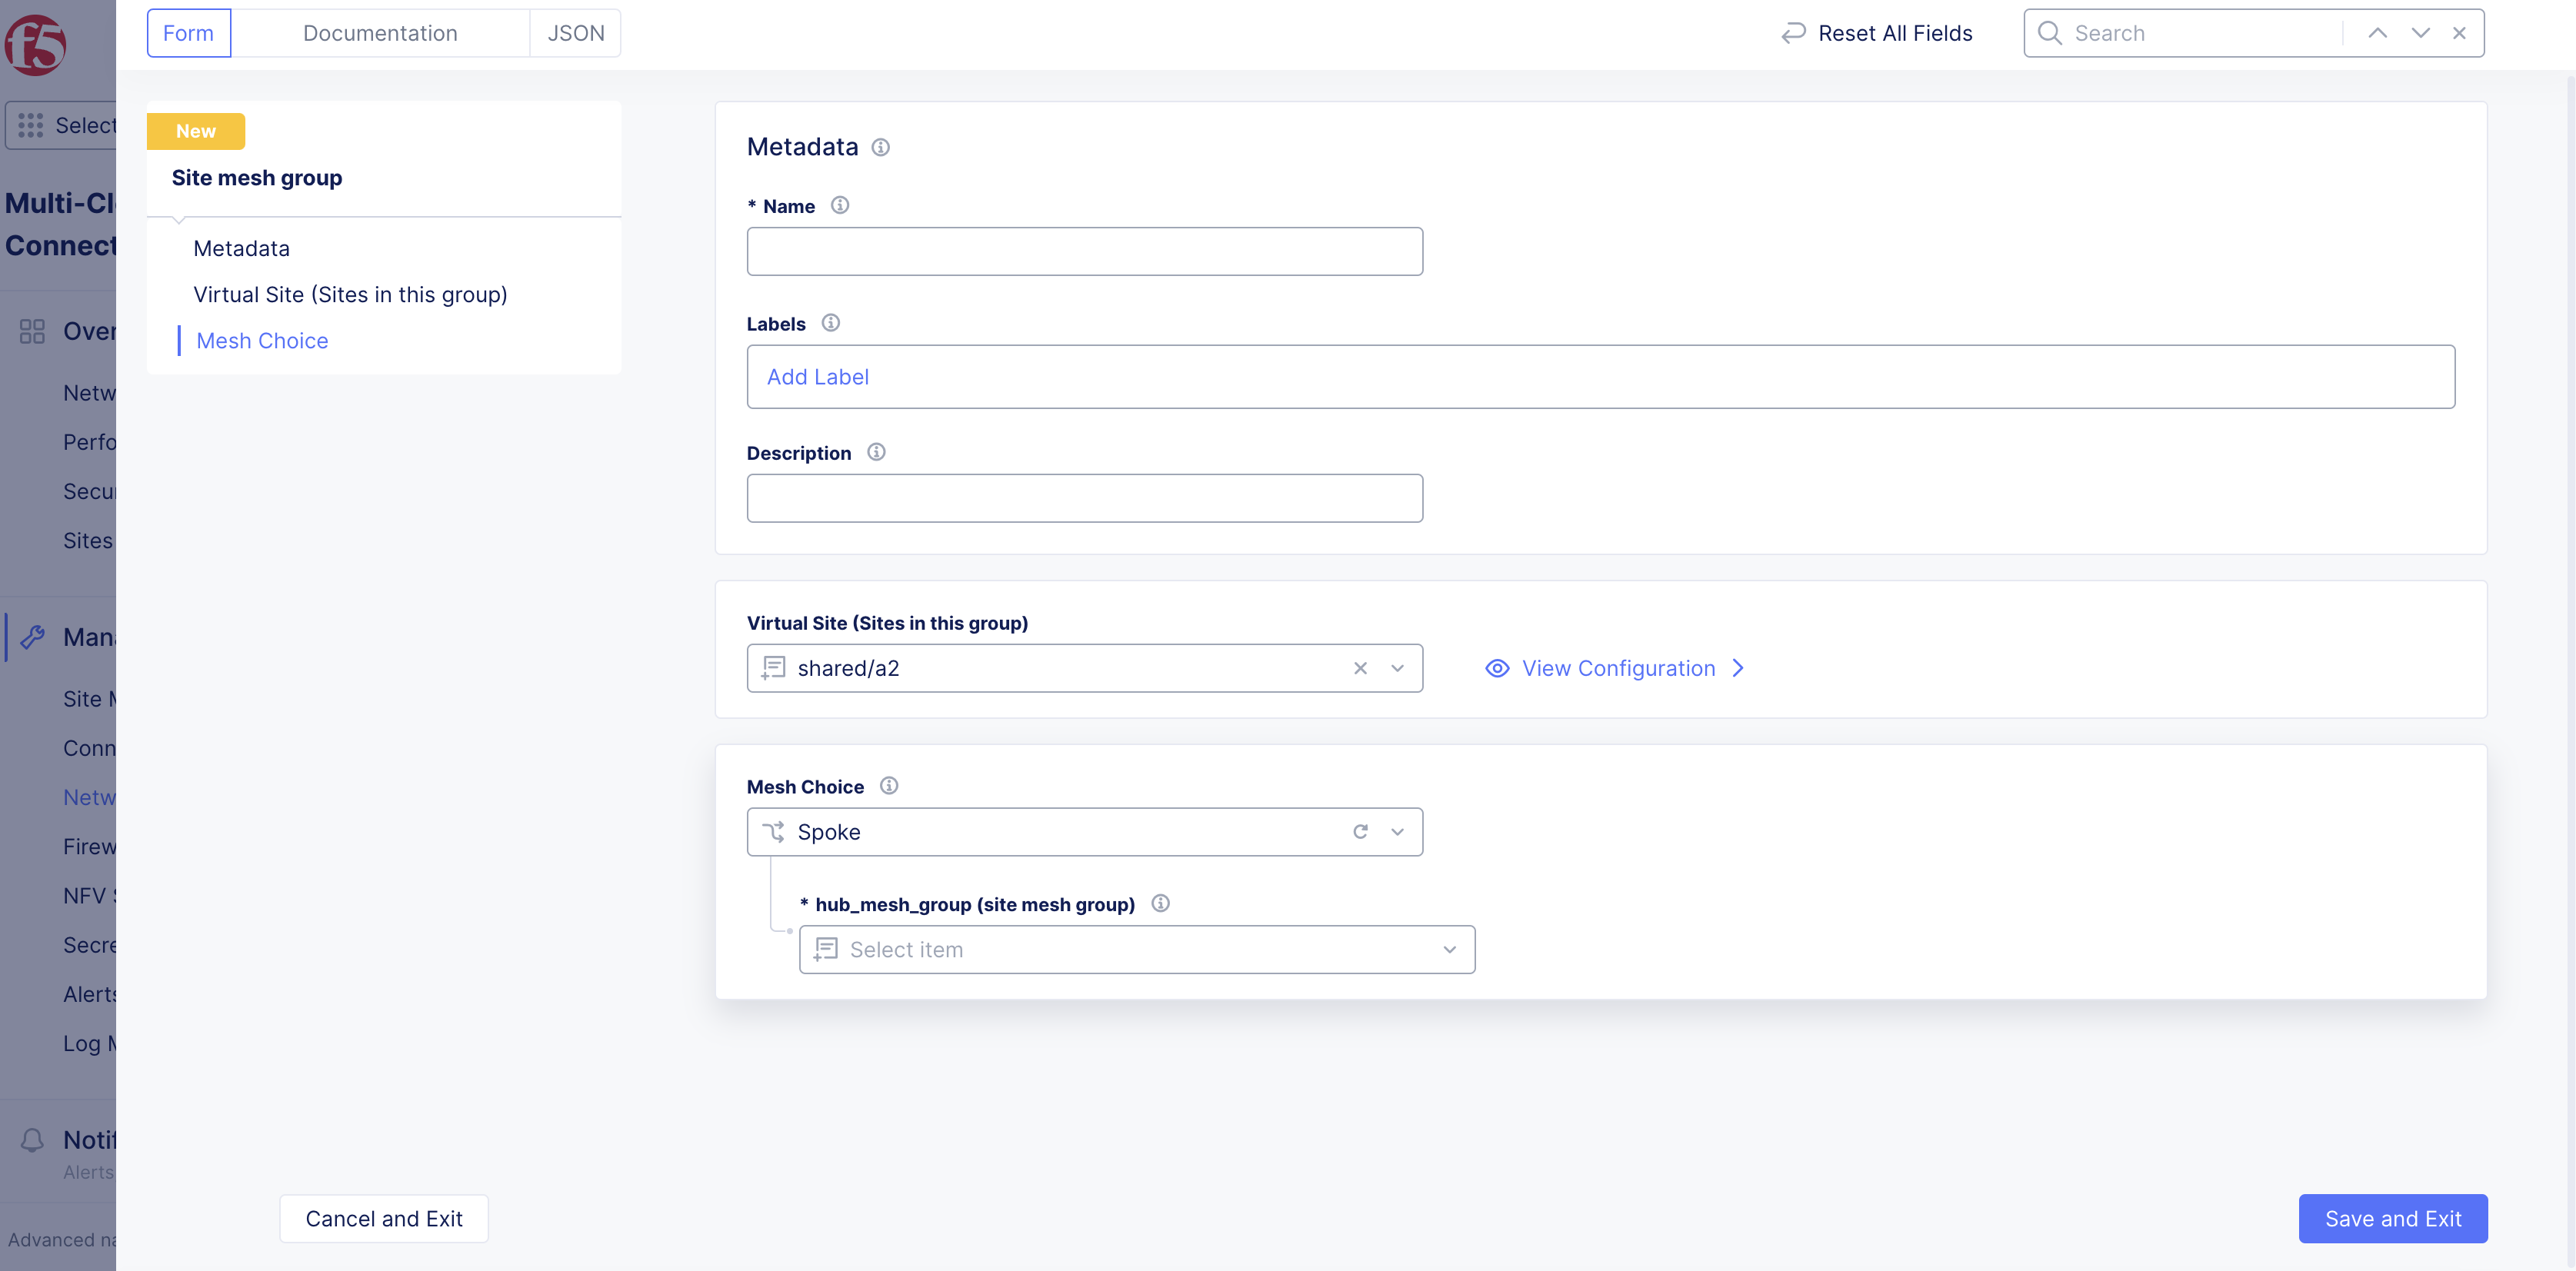Clear the search box with X
Screen dimensions: 2576x1271
tap(2459, 33)
